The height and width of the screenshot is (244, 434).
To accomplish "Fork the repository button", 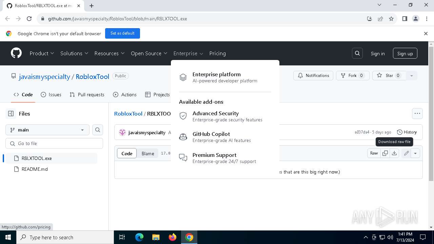I will click(353, 76).
